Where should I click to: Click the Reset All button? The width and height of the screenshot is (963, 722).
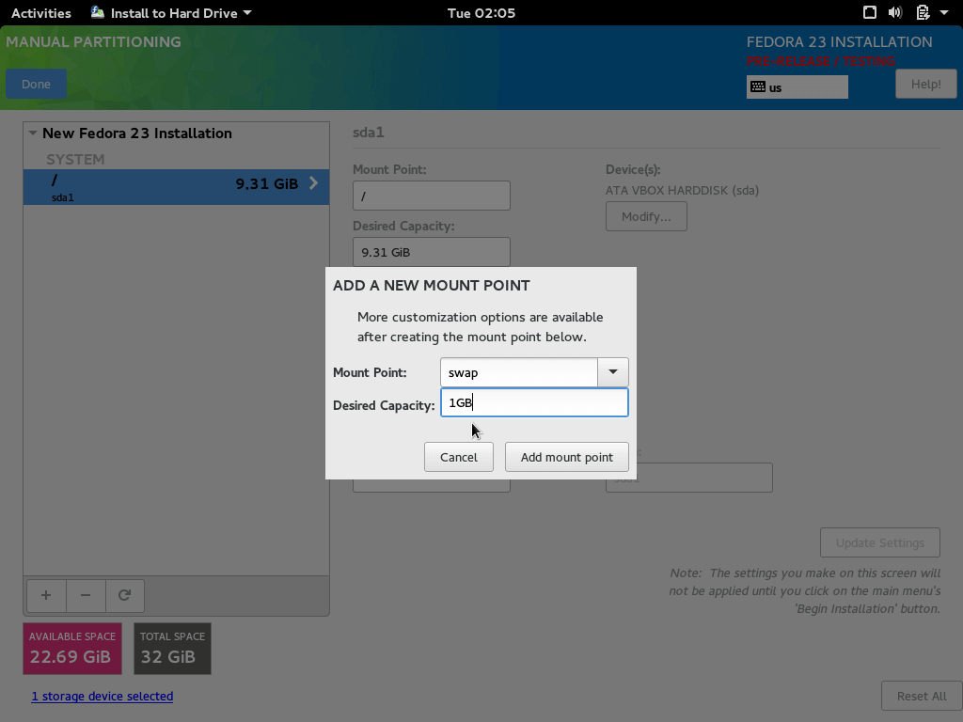(x=922, y=697)
